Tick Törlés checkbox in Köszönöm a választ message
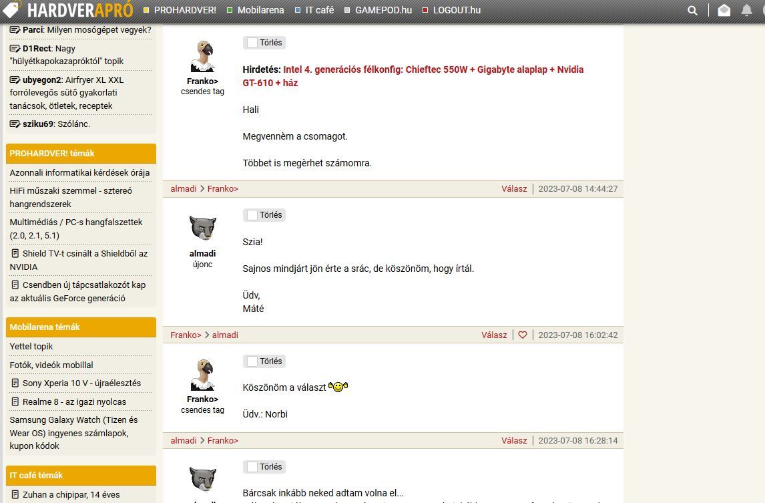The height and width of the screenshot is (503, 765). pyautogui.click(x=252, y=361)
